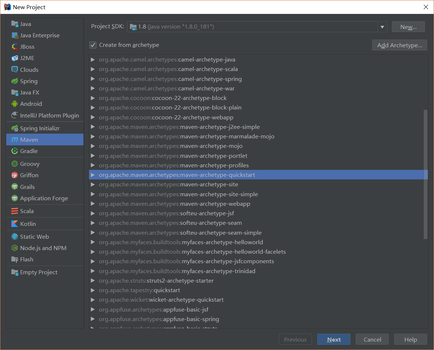Select Android label in project types
Screen dimensions: 434x350
click(31, 104)
